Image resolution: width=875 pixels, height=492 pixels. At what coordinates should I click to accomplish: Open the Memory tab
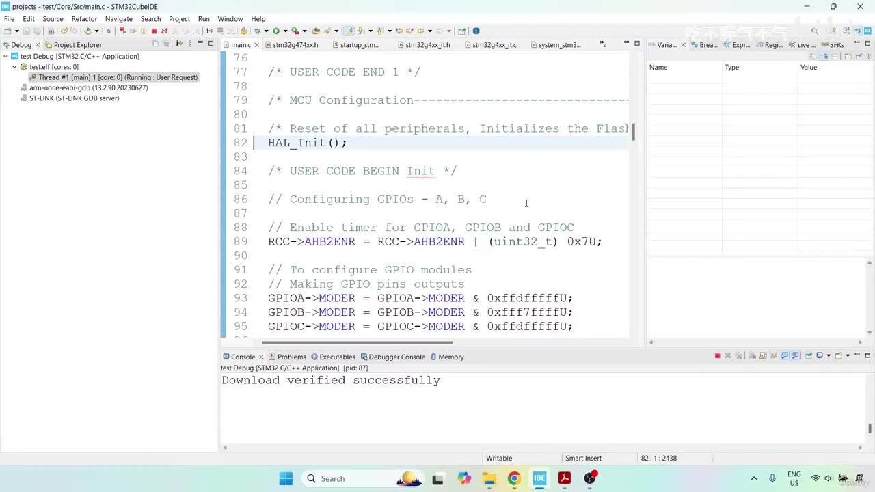446,357
